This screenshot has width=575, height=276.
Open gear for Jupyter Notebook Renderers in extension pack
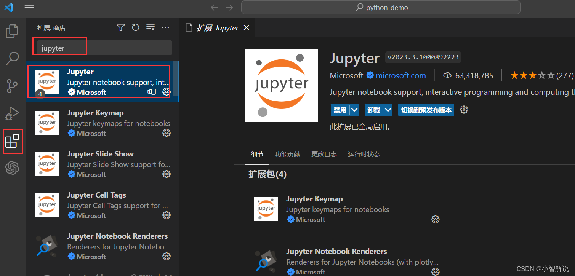tap(436, 271)
